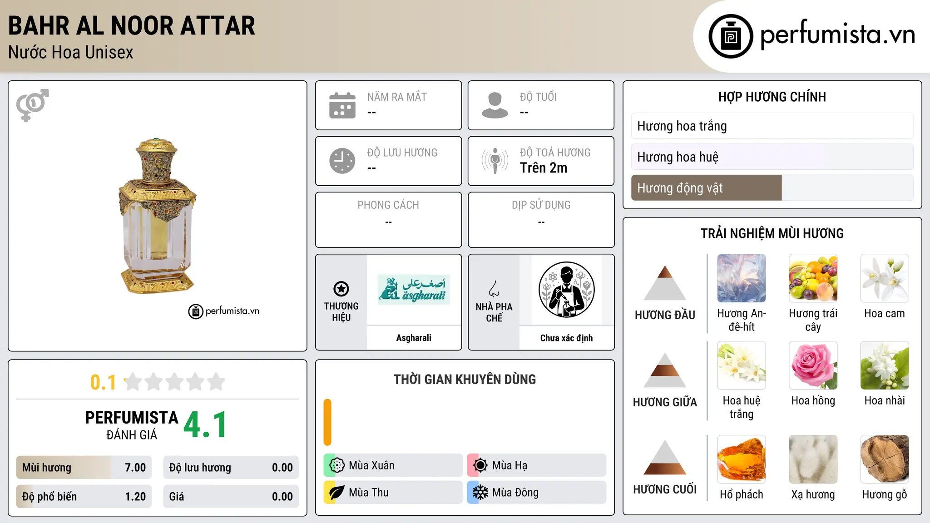Click the orange 0.1 user rating

pyautogui.click(x=103, y=382)
